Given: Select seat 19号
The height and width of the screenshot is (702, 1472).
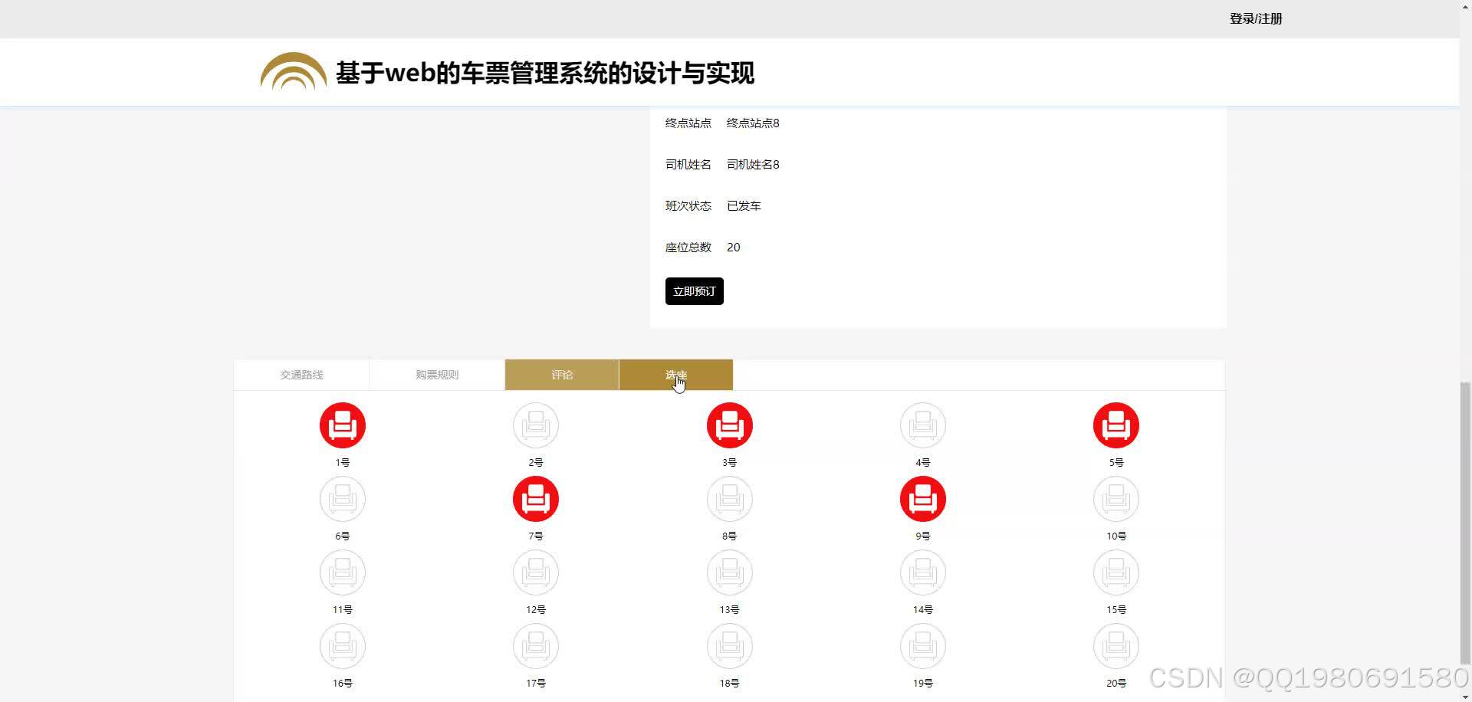Looking at the screenshot, I should coord(922,646).
